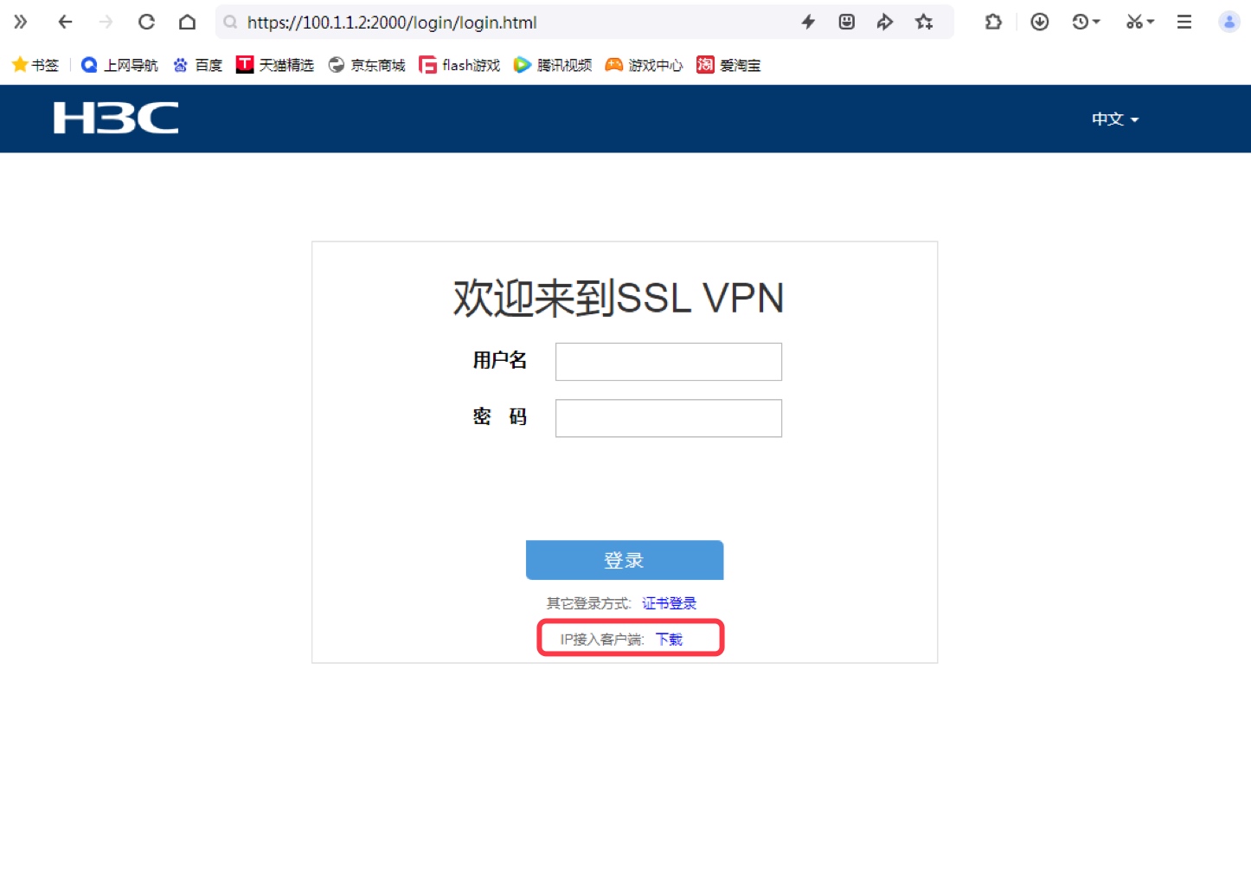Expand history clock dropdown arrow
1251x869 pixels.
click(1096, 23)
